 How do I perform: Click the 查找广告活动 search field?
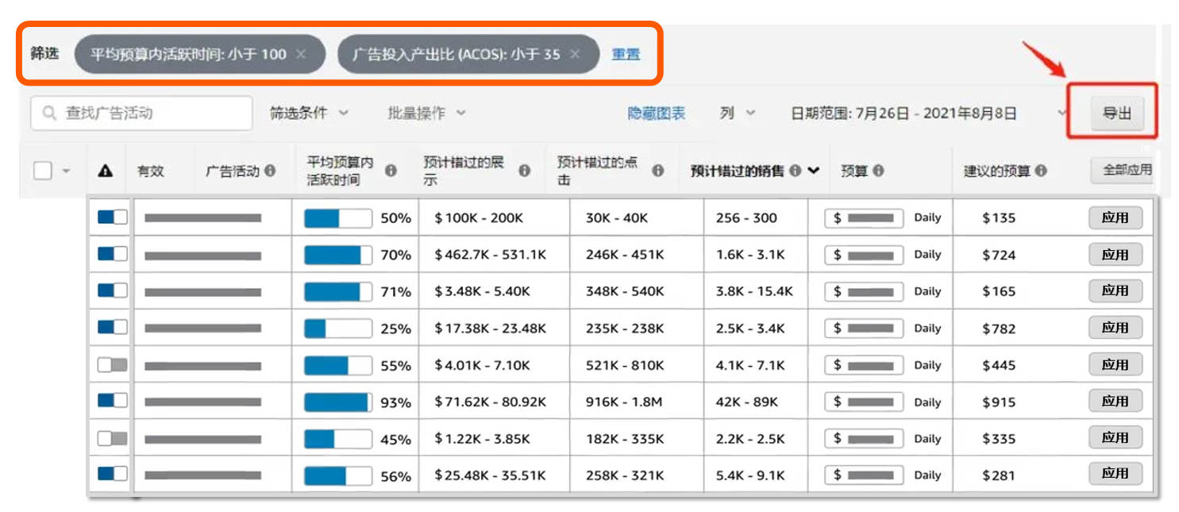click(143, 113)
